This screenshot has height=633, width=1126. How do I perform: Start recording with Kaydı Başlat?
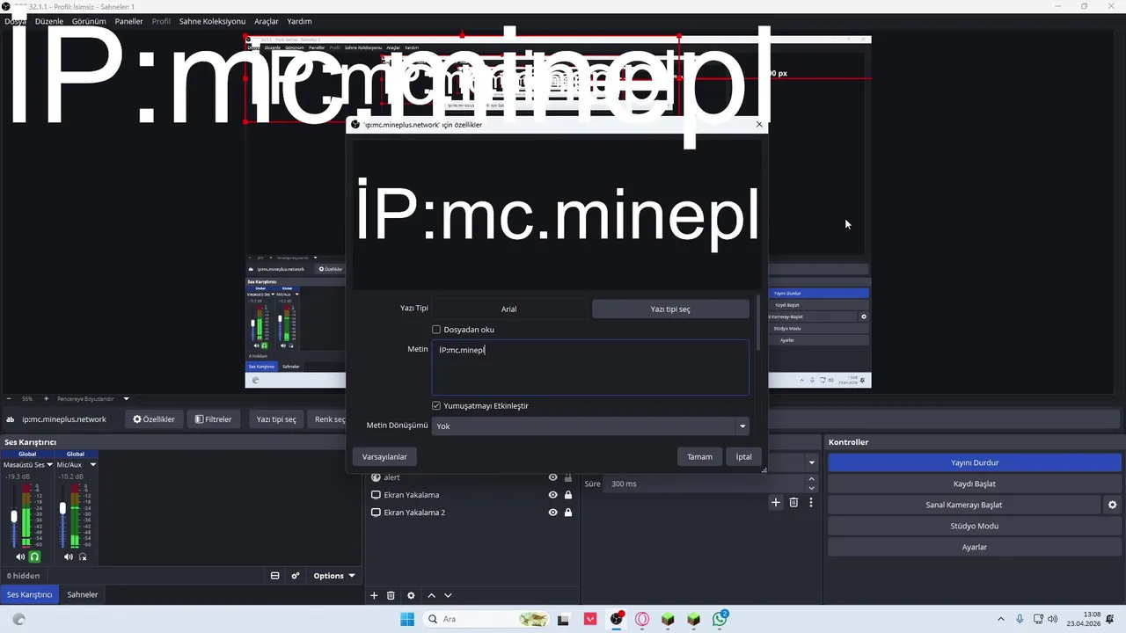(x=975, y=484)
